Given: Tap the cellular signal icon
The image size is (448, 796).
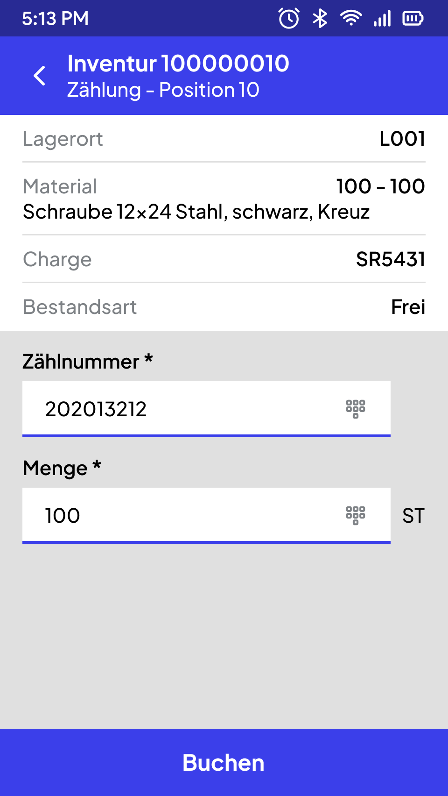Looking at the screenshot, I should click(382, 19).
